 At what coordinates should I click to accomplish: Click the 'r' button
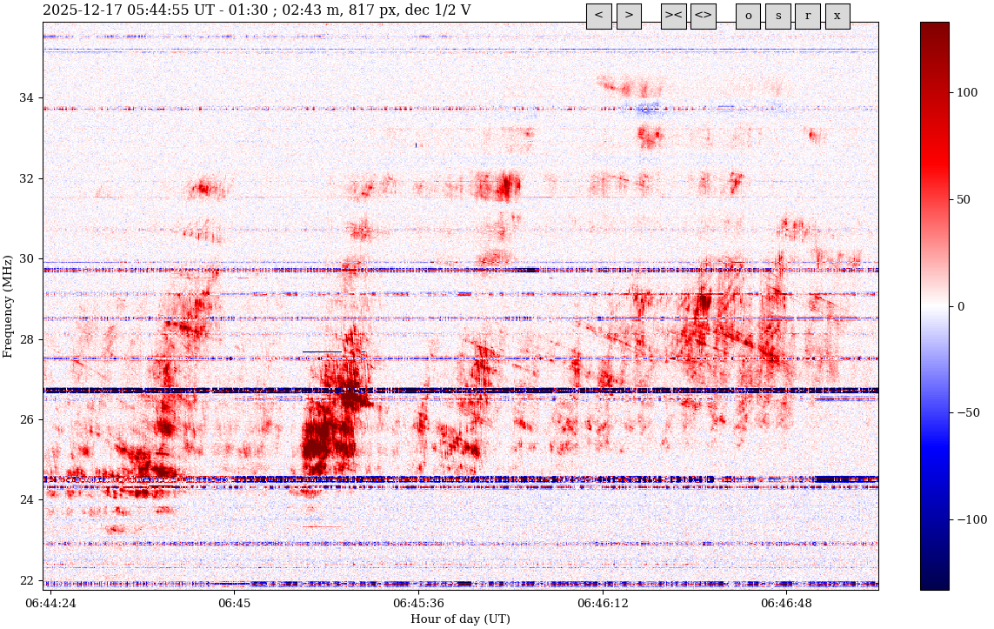(x=807, y=16)
